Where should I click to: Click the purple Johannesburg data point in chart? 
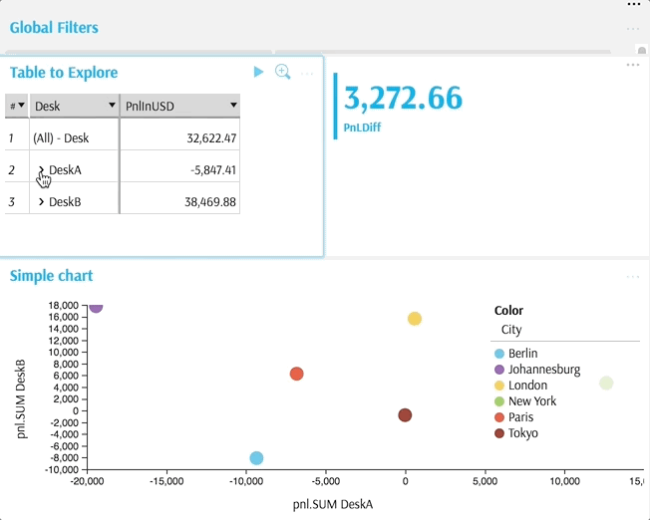point(96,308)
